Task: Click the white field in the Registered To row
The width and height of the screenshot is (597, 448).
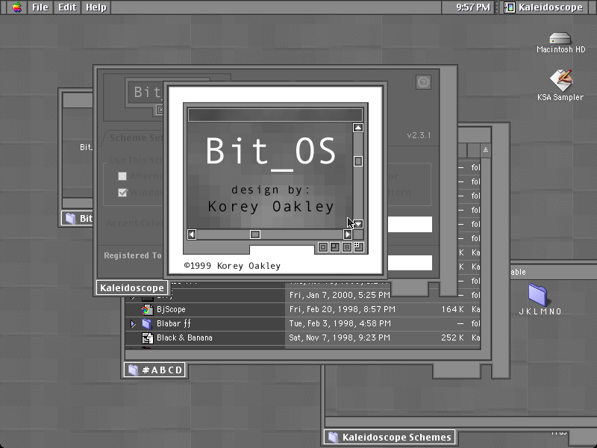Action: (x=410, y=263)
